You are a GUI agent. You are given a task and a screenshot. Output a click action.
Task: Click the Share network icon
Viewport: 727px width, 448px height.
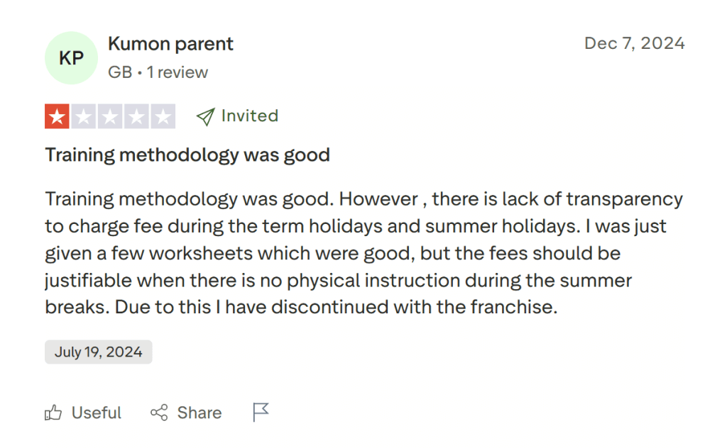tap(160, 413)
